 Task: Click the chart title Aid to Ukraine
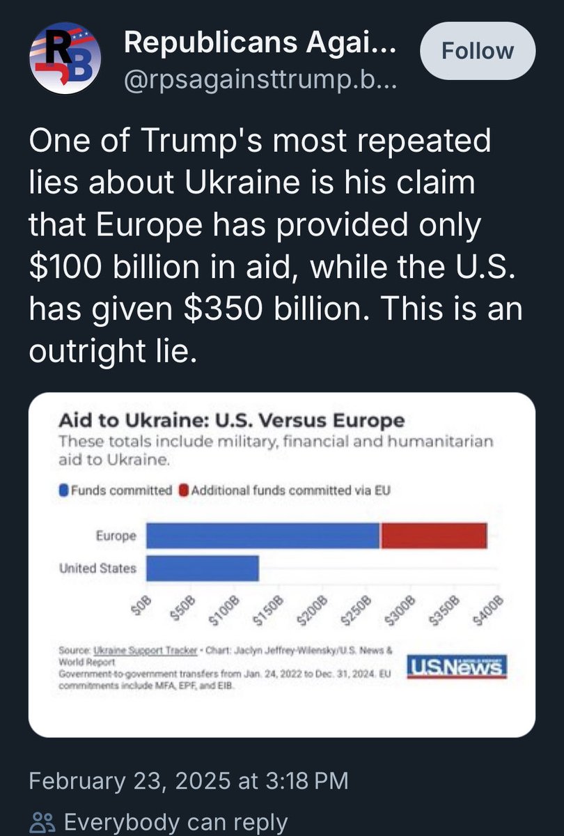[x=231, y=421]
